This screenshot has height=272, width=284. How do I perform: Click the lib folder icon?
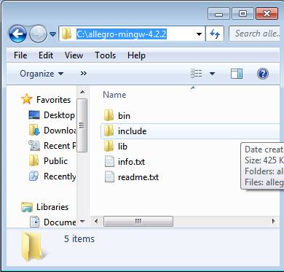point(109,146)
